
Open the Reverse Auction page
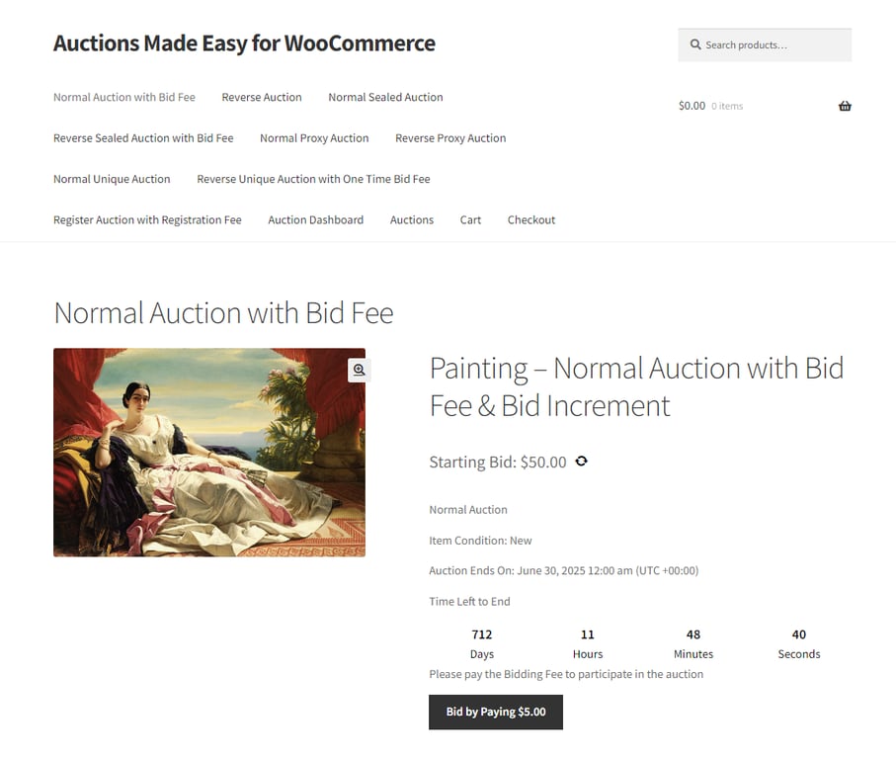click(261, 97)
